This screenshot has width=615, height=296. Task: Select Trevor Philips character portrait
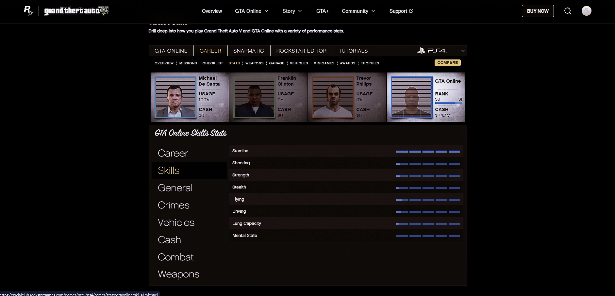coord(333,97)
